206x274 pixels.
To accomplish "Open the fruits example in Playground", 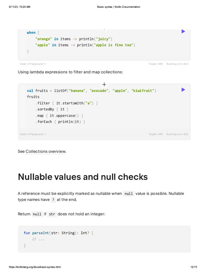I will coord(33,134).
